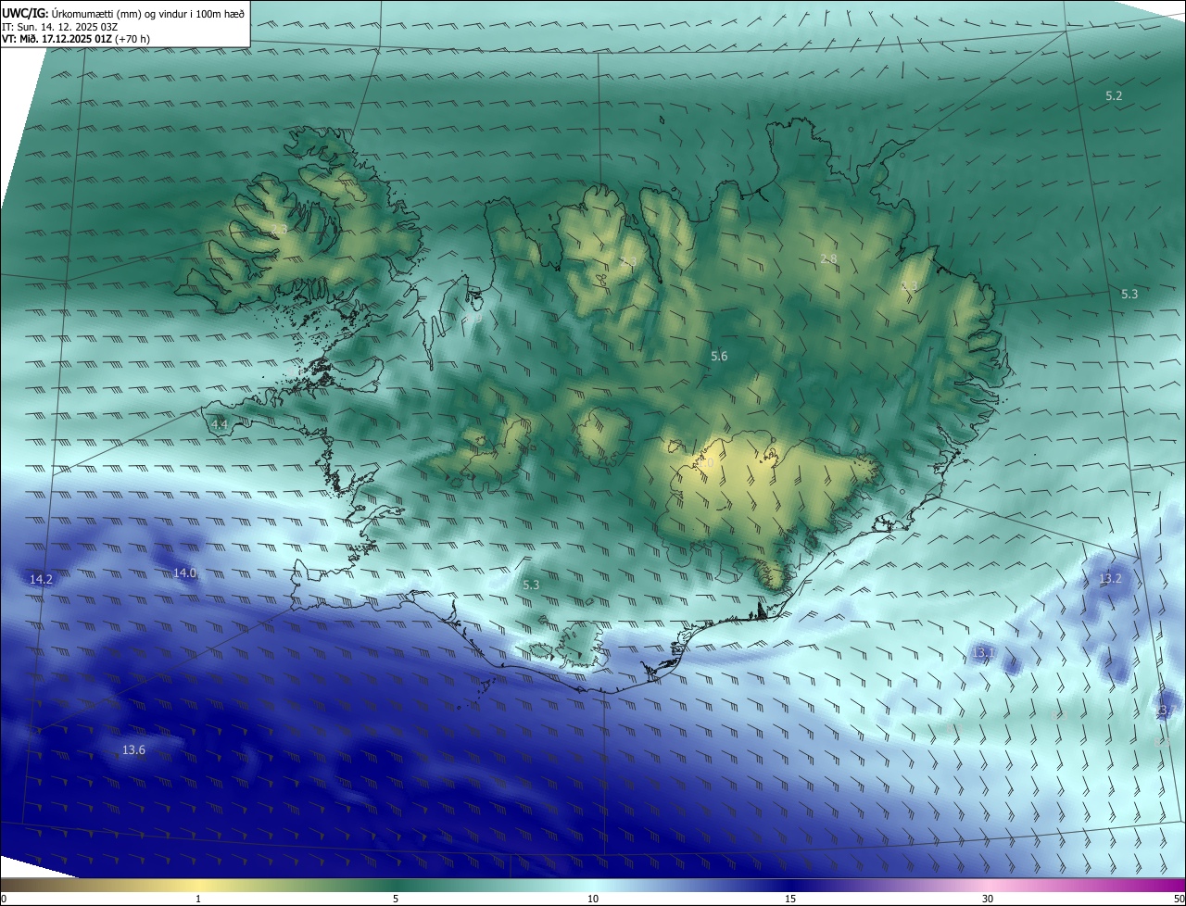The width and height of the screenshot is (1186, 906).
Task: Click the colour scale tick label 1
Action: coord(198,900)
